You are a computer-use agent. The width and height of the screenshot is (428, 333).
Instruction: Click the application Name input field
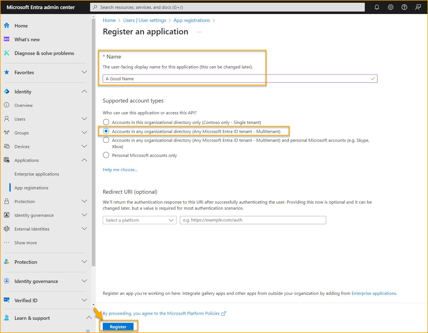point(240,79)
